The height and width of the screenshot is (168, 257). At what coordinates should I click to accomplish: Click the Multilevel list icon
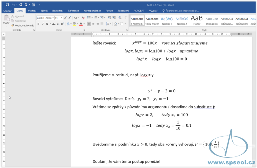point(102,18)
